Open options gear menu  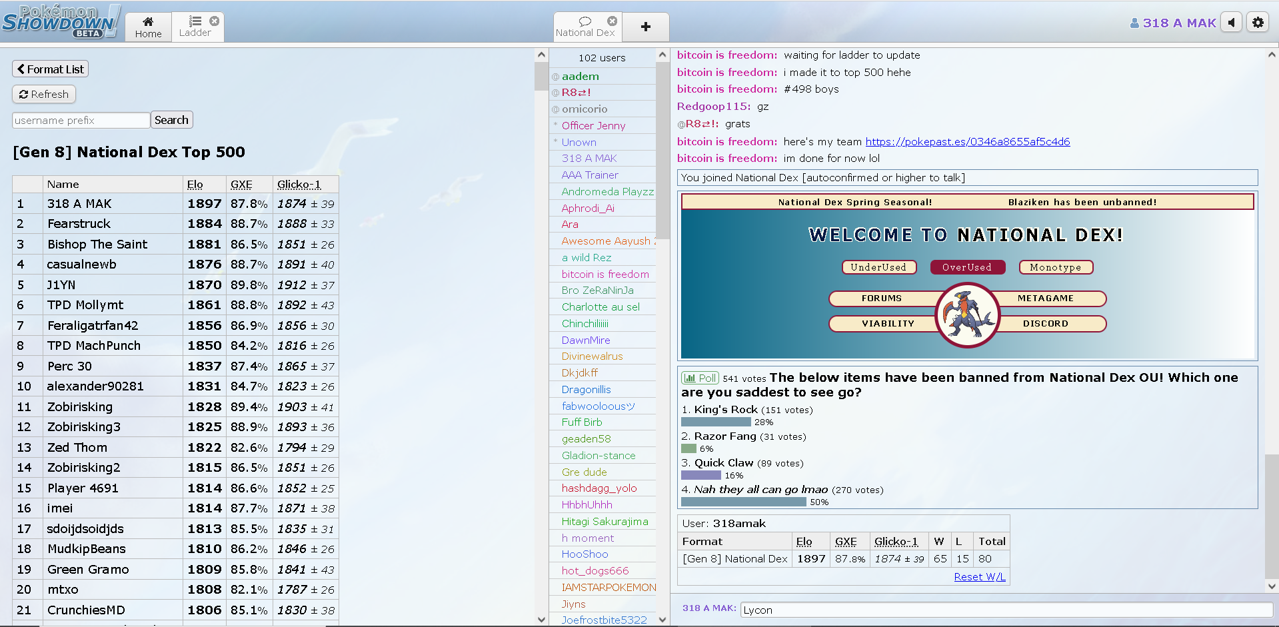coord(1258,23)
